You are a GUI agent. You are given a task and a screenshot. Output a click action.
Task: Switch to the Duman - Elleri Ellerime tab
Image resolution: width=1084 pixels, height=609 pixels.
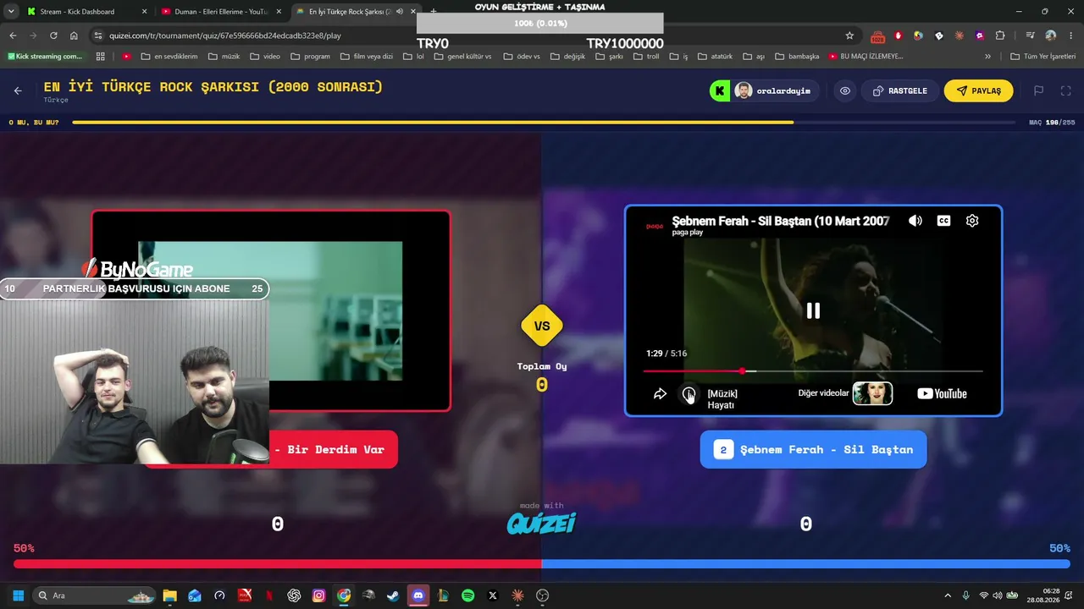220,12
